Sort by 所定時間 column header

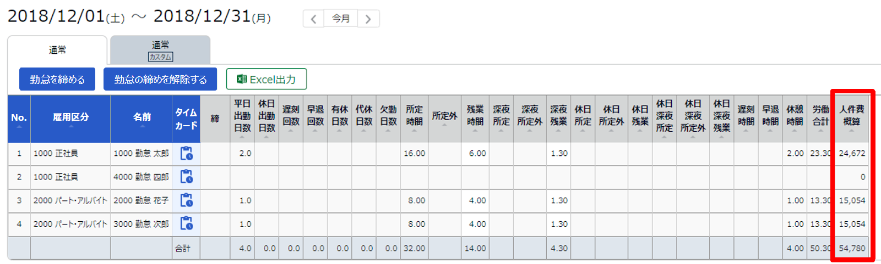click(415, 119)
